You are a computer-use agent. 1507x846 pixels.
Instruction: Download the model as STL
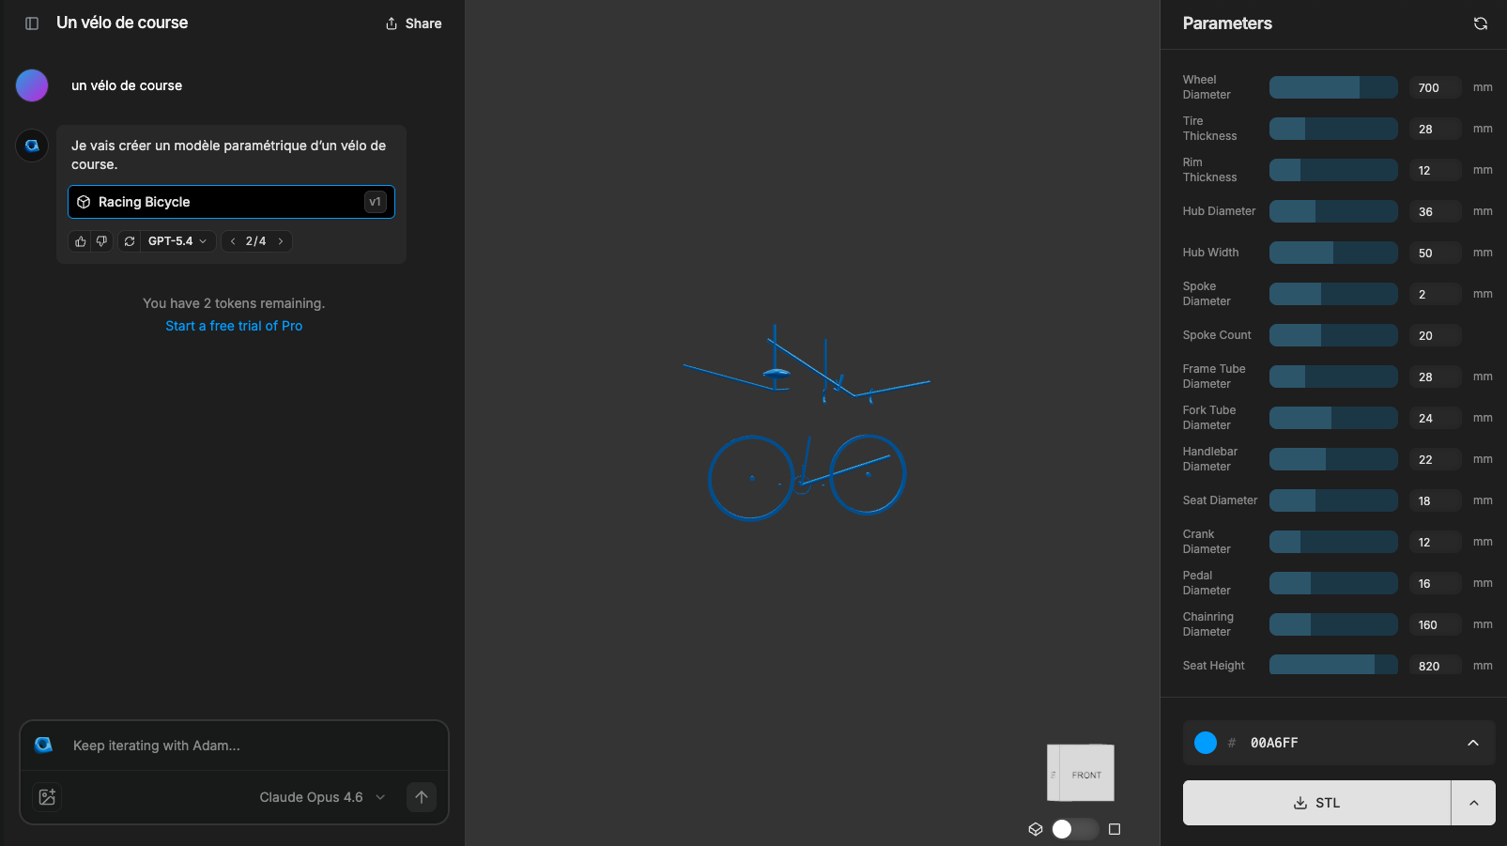pos(1316,803)
